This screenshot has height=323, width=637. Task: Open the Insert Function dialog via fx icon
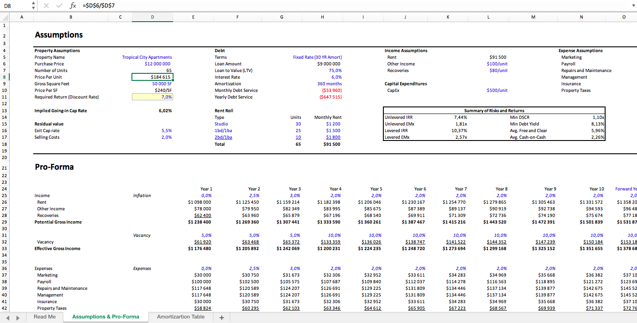coord(73,6)
